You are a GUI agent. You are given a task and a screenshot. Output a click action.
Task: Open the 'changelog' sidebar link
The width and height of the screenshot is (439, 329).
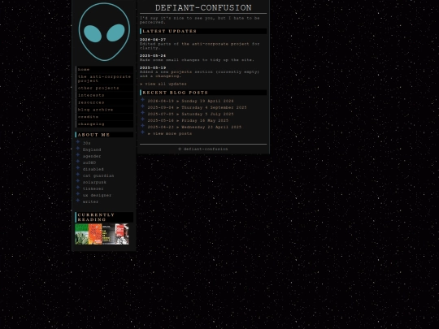click(x=104, y=124)
